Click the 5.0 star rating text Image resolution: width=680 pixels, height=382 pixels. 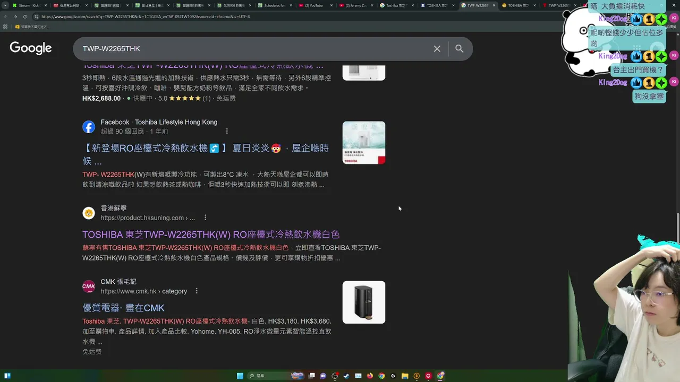pyautogui.click(x=163, y=98)
